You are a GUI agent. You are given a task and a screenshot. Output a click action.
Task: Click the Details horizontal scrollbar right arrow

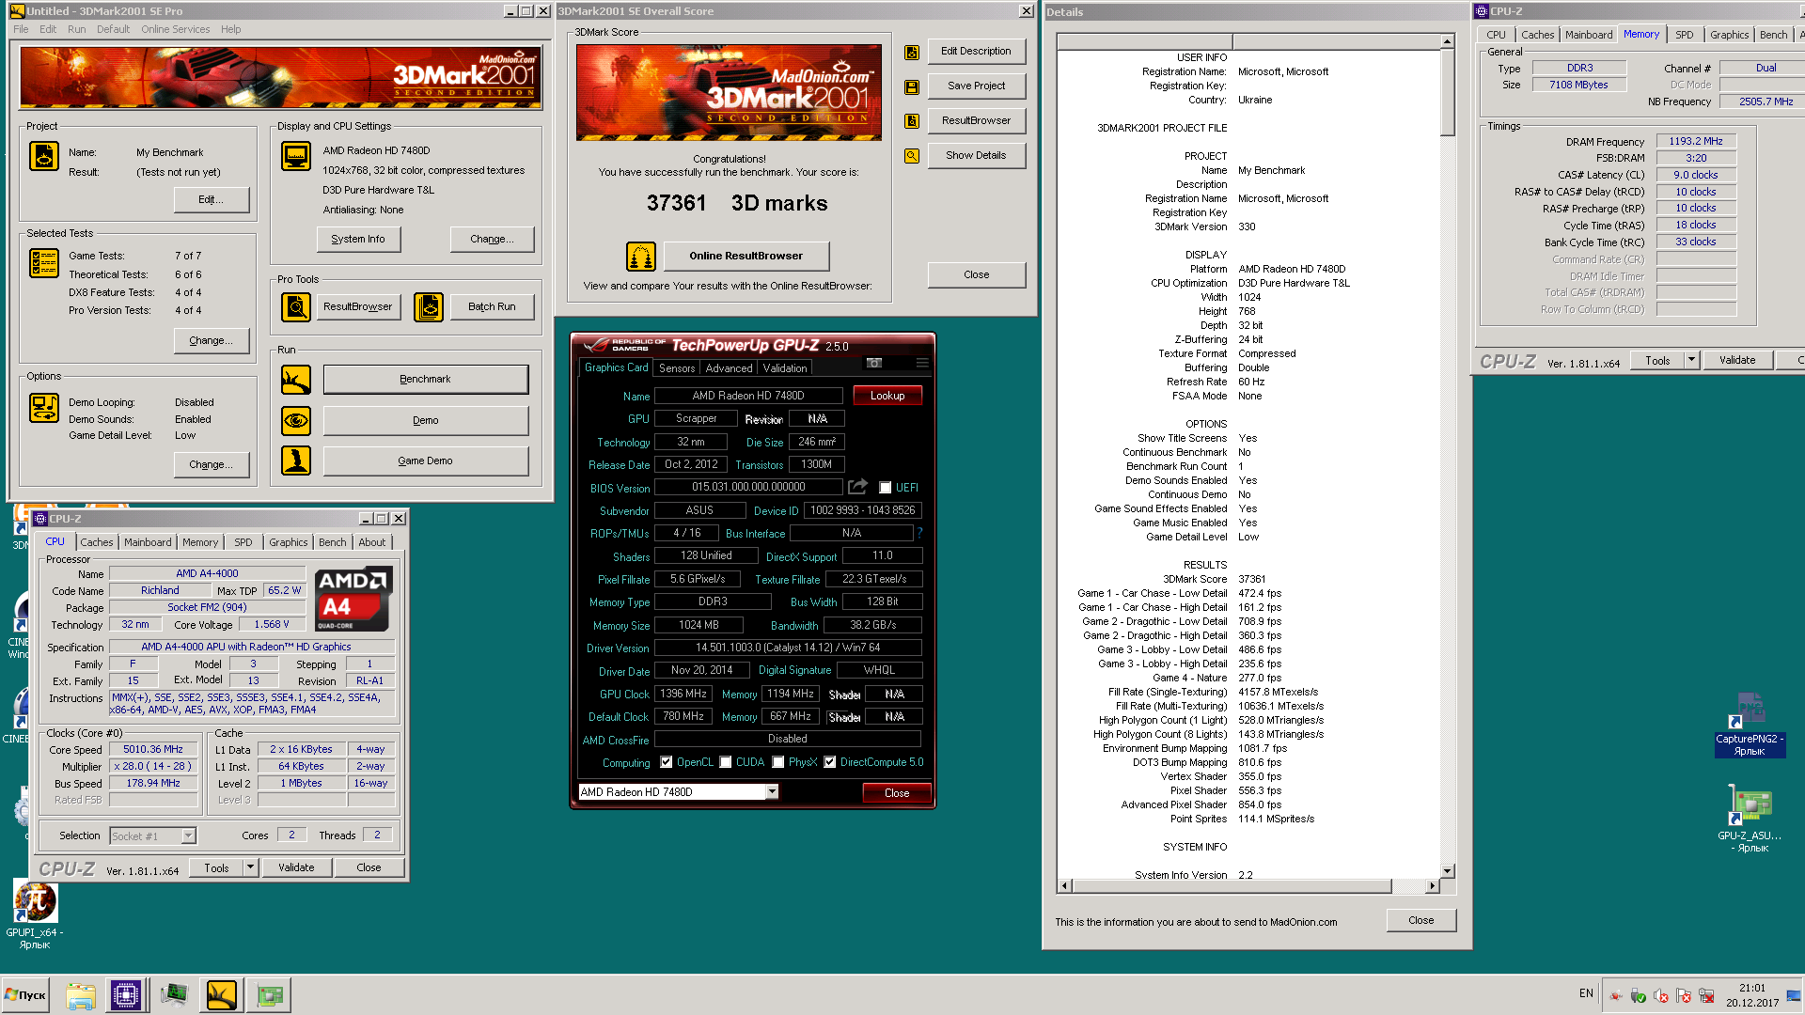1433,885
